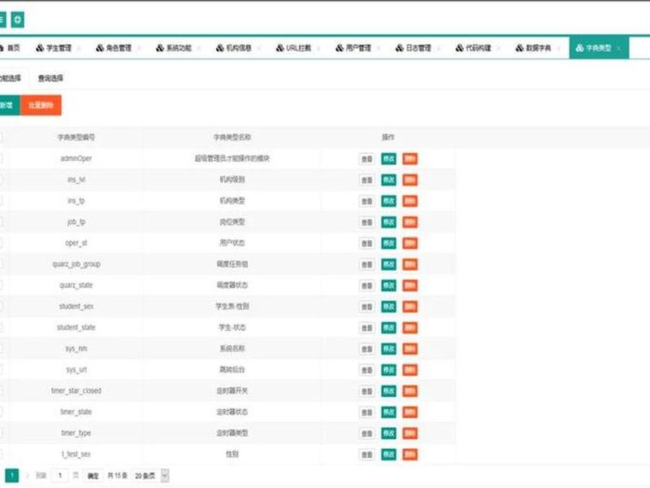Edit the t_test_sex row
The image size is (650, 488).
pyautogui.click(x=388, y=455)
